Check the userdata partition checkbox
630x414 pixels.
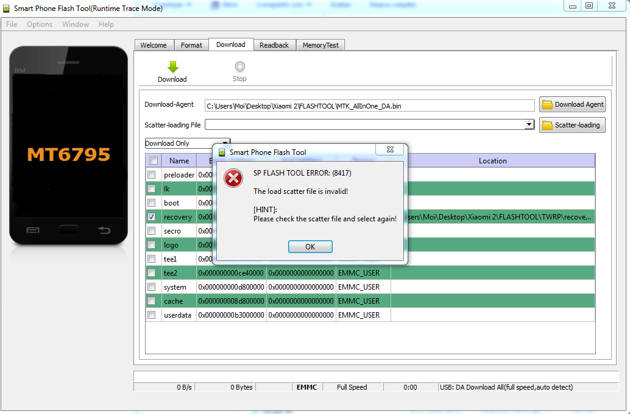tap(152, 315)
